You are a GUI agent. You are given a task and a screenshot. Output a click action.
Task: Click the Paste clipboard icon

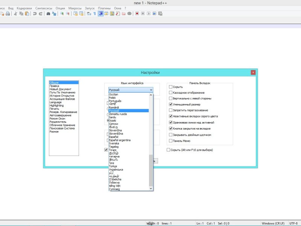tap(27, 14)
